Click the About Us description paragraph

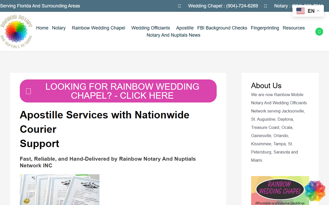279,127
